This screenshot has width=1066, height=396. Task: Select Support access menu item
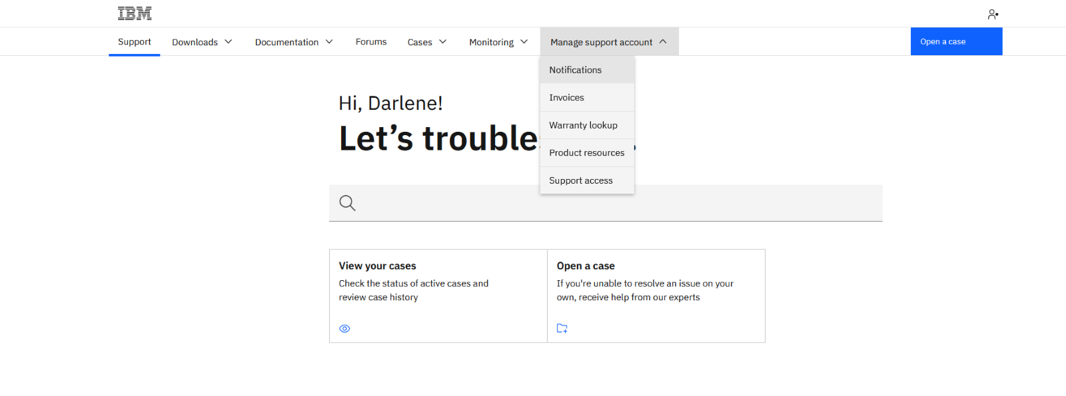(x=587, y=180)
